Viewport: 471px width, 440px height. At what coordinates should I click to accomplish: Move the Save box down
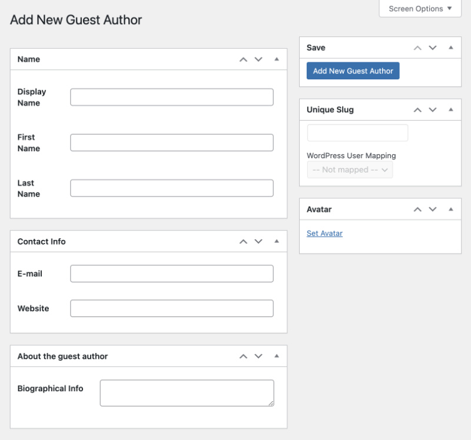pyautogui.click(x=433, y=48)
